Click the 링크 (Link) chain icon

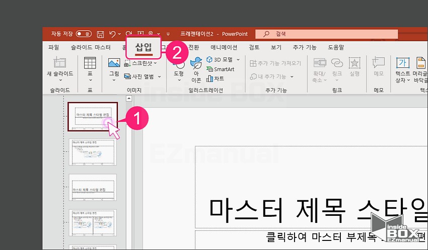337,63
